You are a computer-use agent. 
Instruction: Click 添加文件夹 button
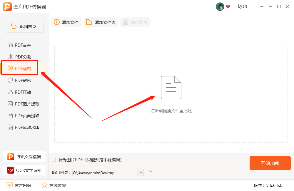[x=101, y=22]
